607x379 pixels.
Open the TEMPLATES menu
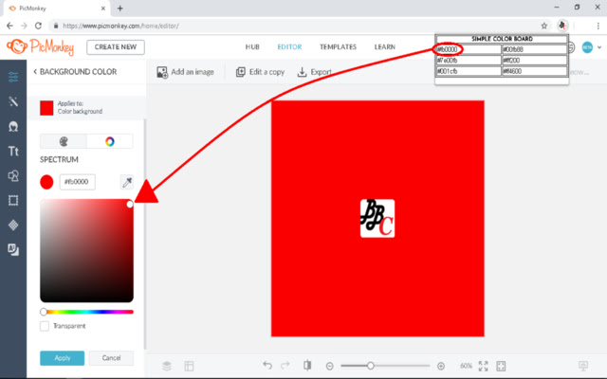click(338, 46)
